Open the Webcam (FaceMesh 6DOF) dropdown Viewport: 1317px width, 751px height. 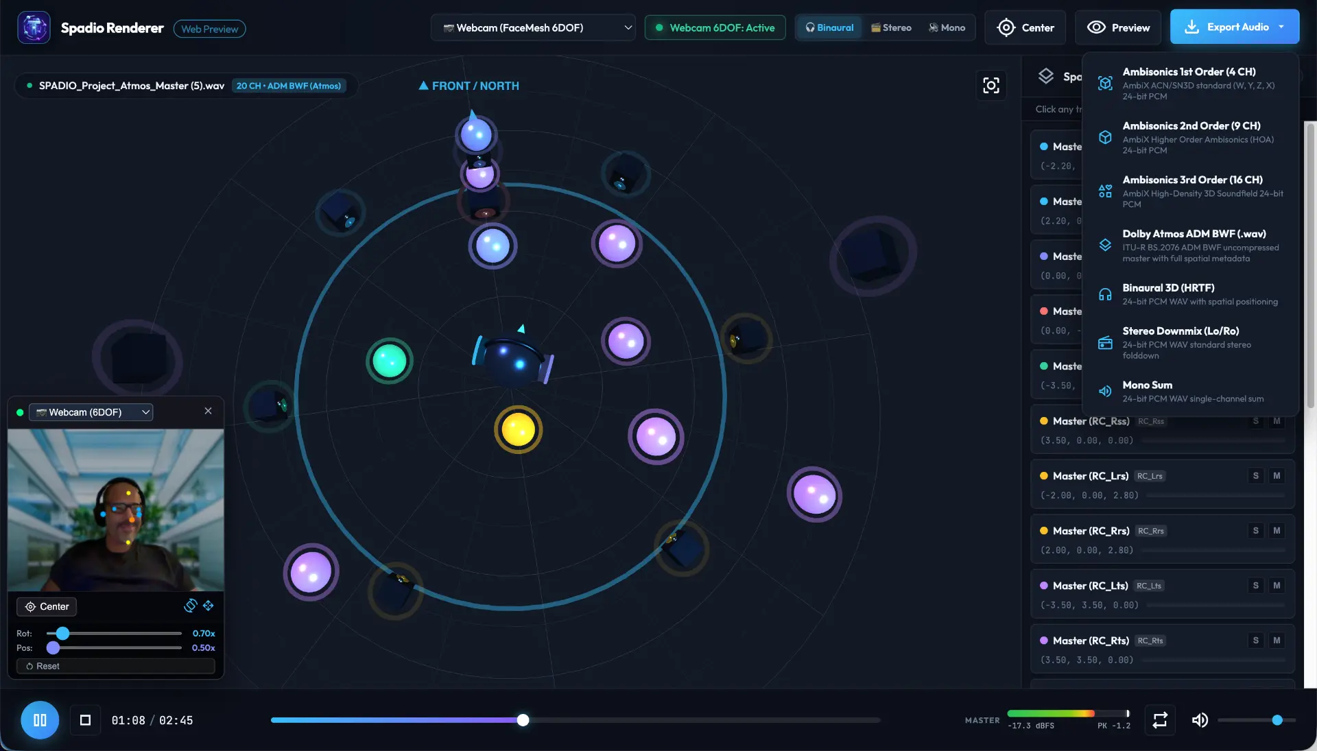(x=534, y=27)
